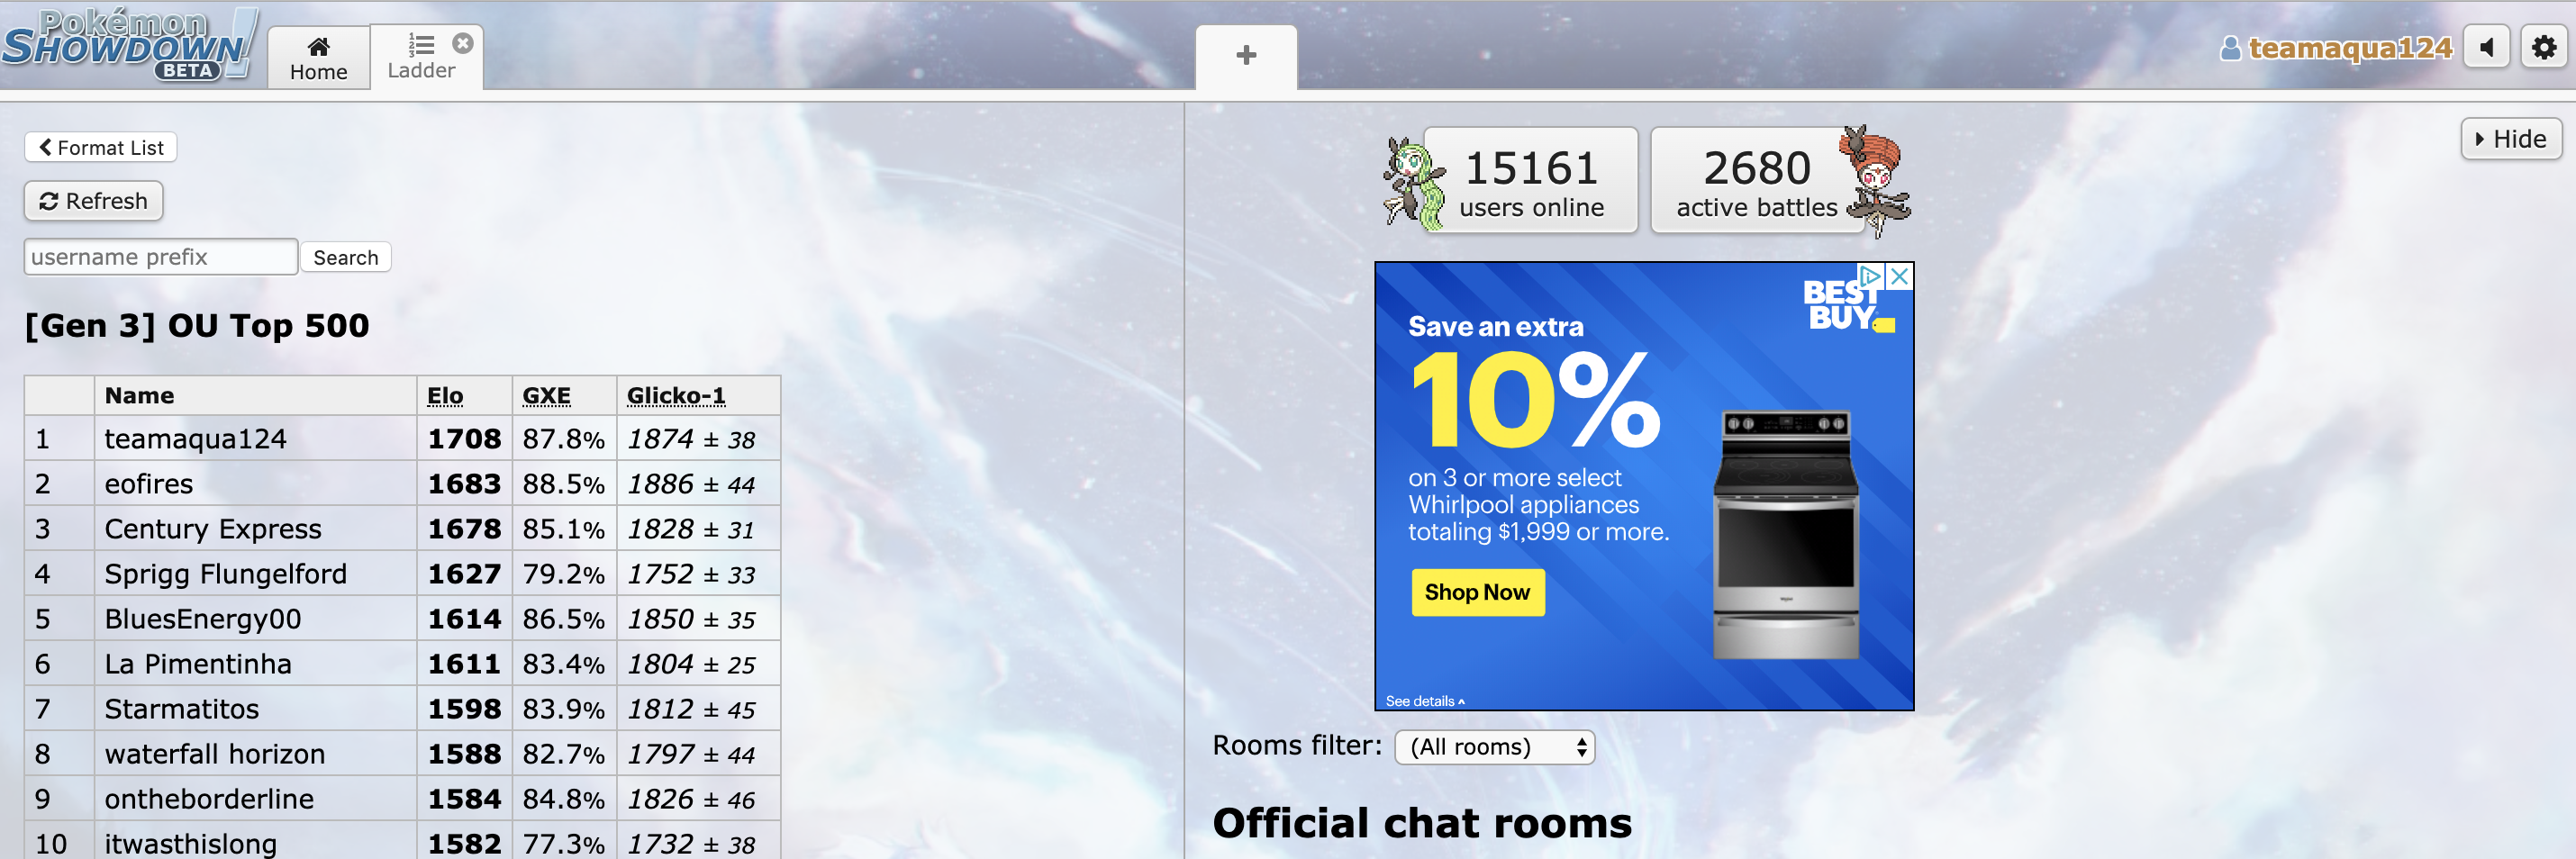Focus the username prefix input field
Screen dimensions: 2576x859
point(161,257)
